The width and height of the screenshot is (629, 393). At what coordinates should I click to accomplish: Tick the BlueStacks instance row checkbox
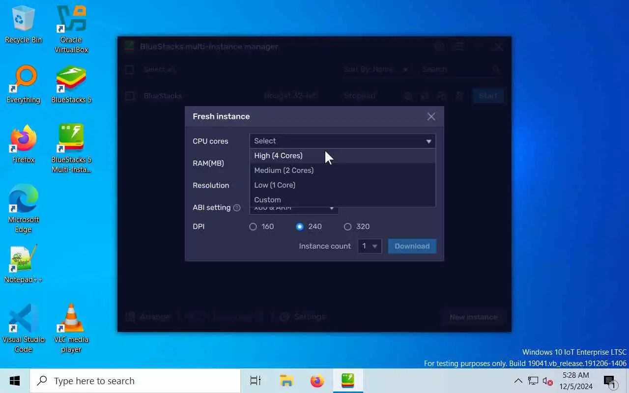coord(130,96)
